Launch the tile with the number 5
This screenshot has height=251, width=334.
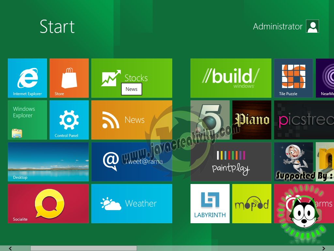210,120
